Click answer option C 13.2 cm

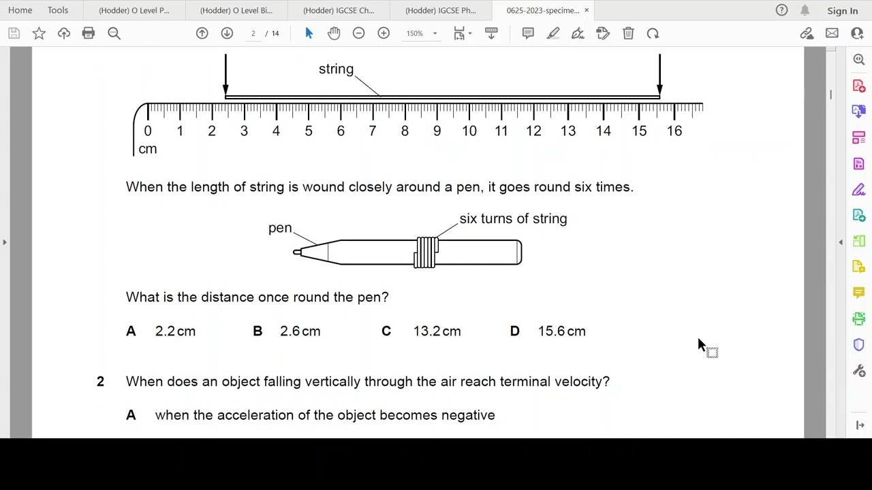(421, 331)
